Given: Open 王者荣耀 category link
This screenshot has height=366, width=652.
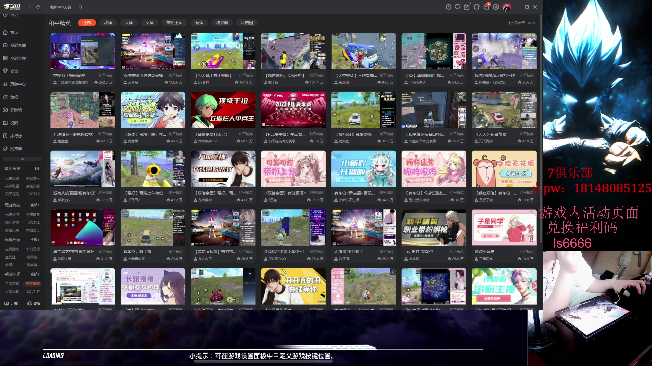Looking at the screenshot, I should (12, 284).
